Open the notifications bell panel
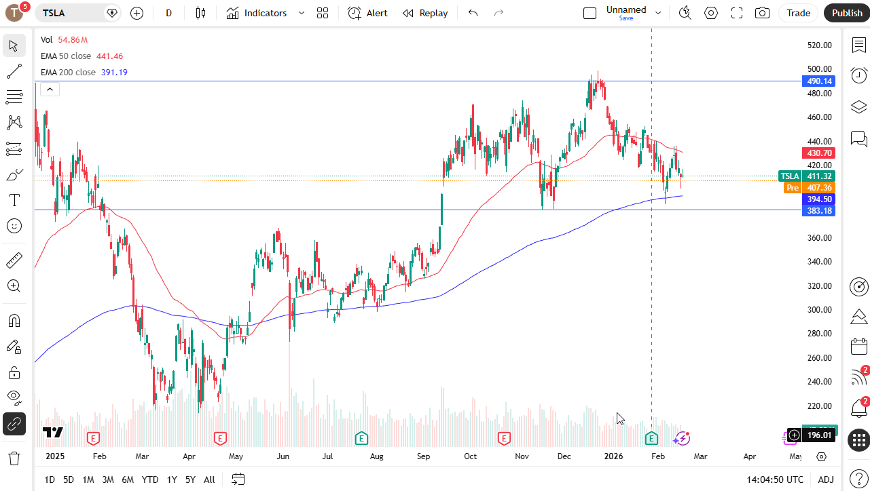870x491 pixels. click(859, 408)
